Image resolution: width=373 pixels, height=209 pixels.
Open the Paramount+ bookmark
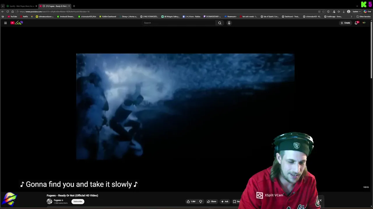tap(231, 17)
